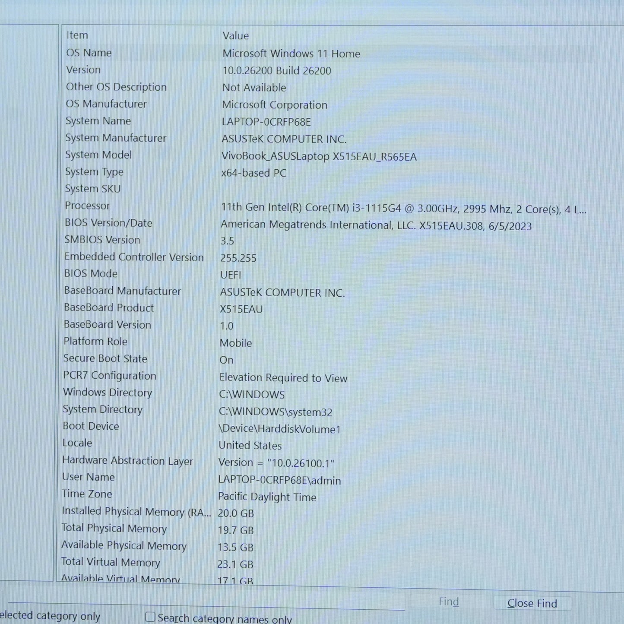Viewport: 624px width, 624px height.
Task: Select the Hardware Abstraction Layer row
Action: pos(128,461)
